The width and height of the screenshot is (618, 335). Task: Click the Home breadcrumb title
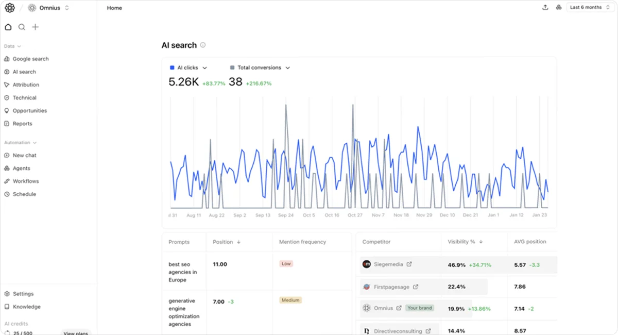[x=114, y=8]
